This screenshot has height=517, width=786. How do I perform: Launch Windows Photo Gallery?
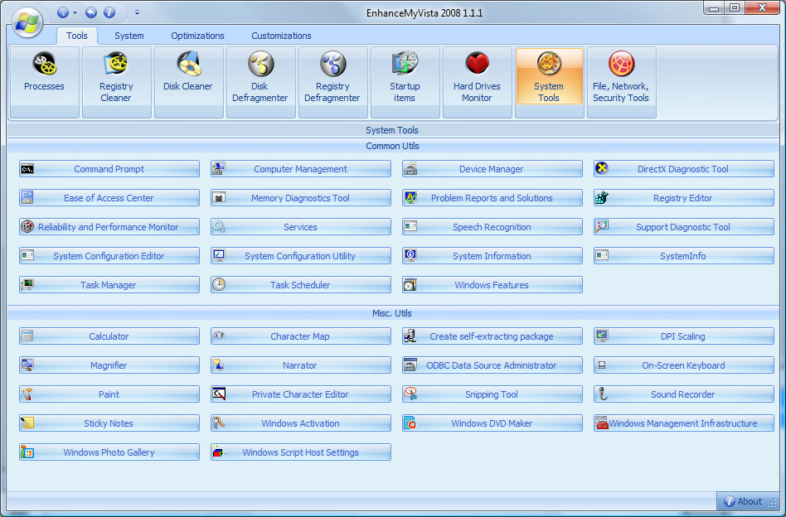coord(109,452)
